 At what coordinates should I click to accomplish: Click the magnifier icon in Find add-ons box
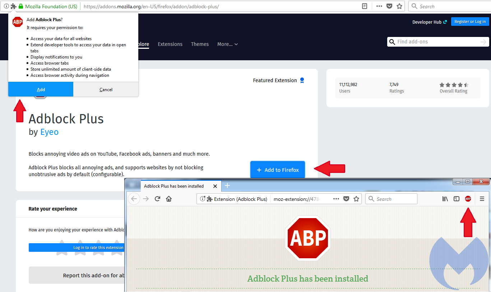(392, 42)
